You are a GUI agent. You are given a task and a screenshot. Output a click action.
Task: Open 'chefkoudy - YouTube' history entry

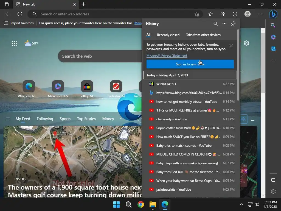pos(190,119)
